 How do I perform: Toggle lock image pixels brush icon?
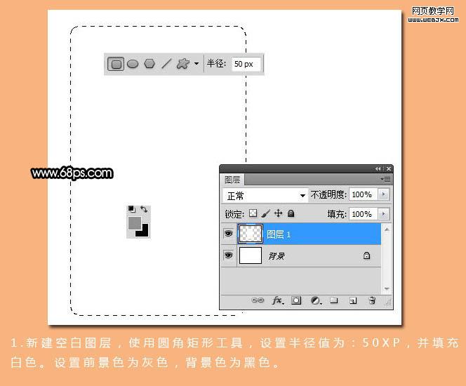coord(266,213)
